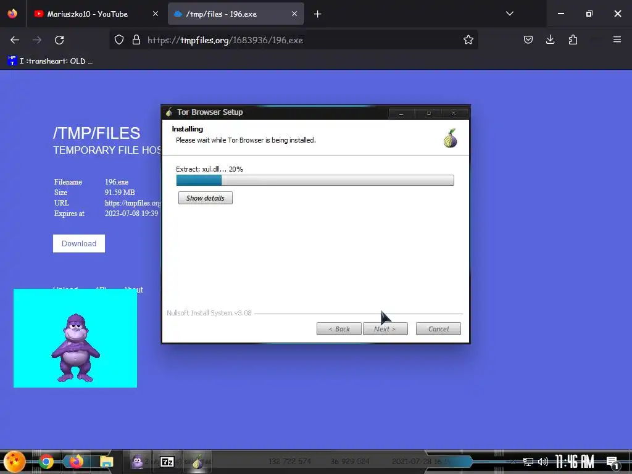The width and height of the screenshot is (632, 474).
Task: Select the expiry date 2023-07-08 19:39
Action: pyautogui.click(x=131, y=213)
